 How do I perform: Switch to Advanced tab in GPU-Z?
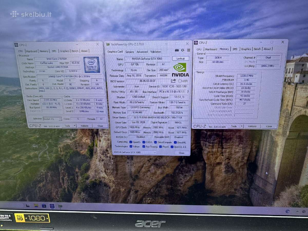(142, 52)
